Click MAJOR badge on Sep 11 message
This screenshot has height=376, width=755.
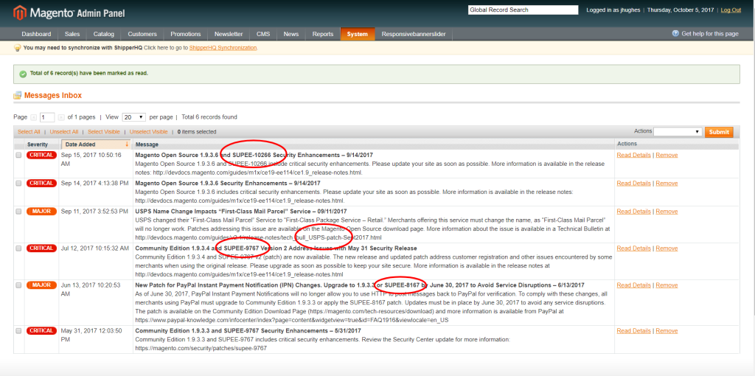(41, 212)
